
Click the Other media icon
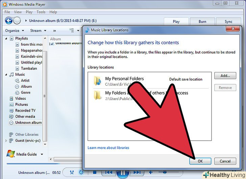pyautogui.click(x=11, y=117)
